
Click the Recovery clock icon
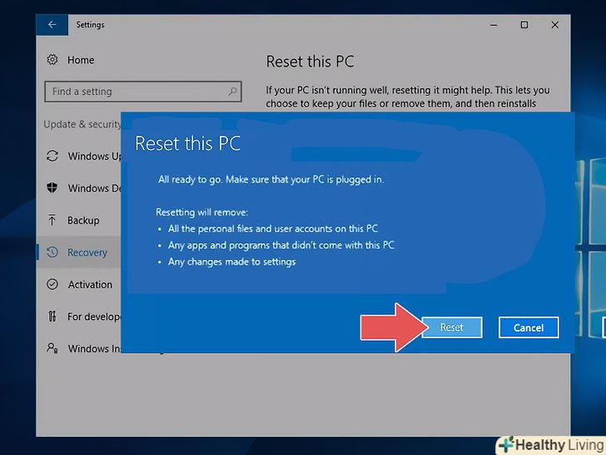coord(52,252)
